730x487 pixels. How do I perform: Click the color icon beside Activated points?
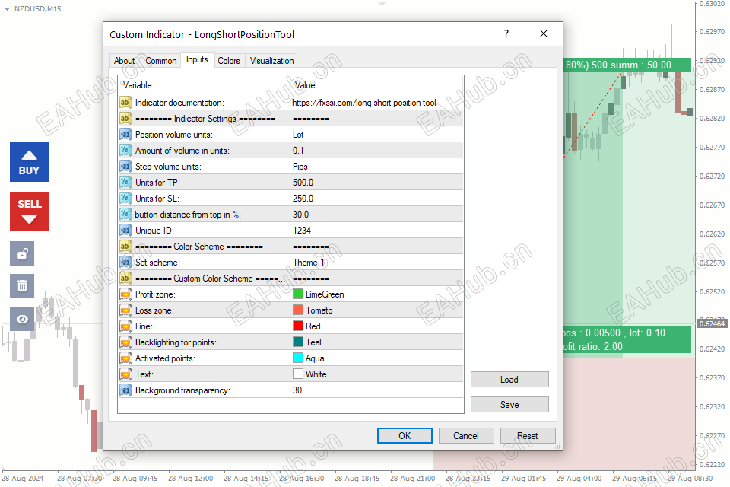pyautogui.click(x=125, y=358)
